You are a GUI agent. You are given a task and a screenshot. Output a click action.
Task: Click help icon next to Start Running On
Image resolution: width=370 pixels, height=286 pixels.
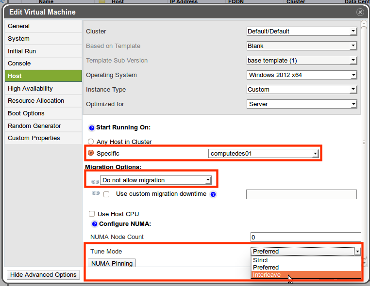pyautogui.click(x=92, y=128)
